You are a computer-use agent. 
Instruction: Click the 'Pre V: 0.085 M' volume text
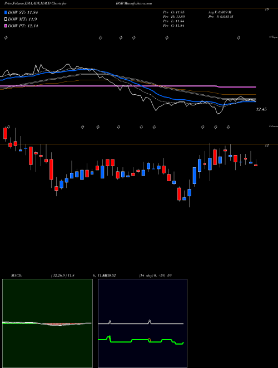click(x=220, y=17)
